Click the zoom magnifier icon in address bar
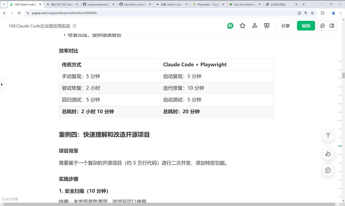The image size is (345, 206). click(306, 13)
